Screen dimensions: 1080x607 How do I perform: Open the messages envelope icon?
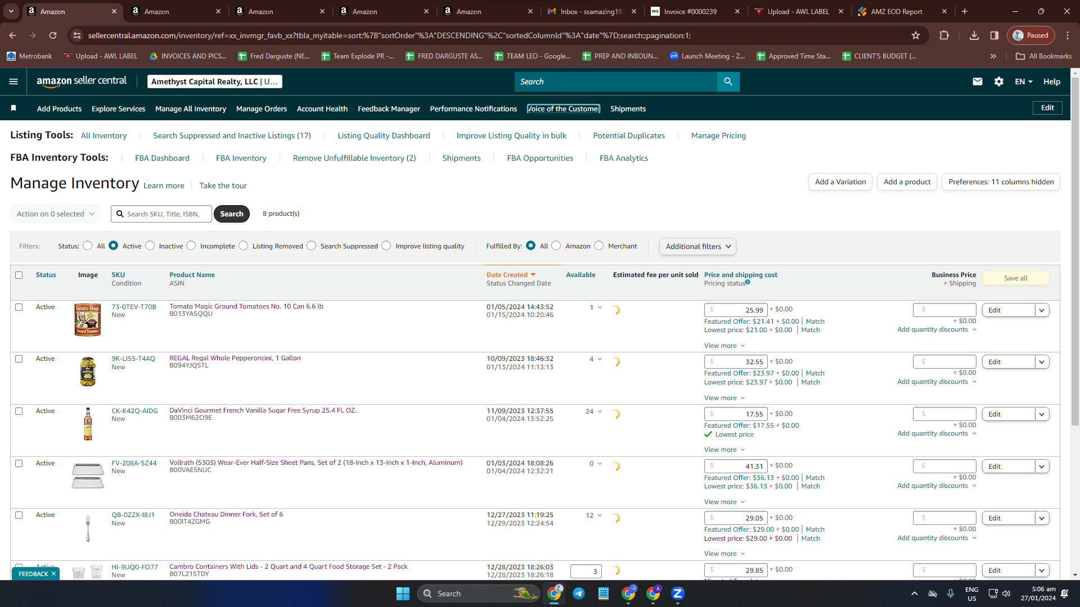pyautogui.click(x=978, y=81)
